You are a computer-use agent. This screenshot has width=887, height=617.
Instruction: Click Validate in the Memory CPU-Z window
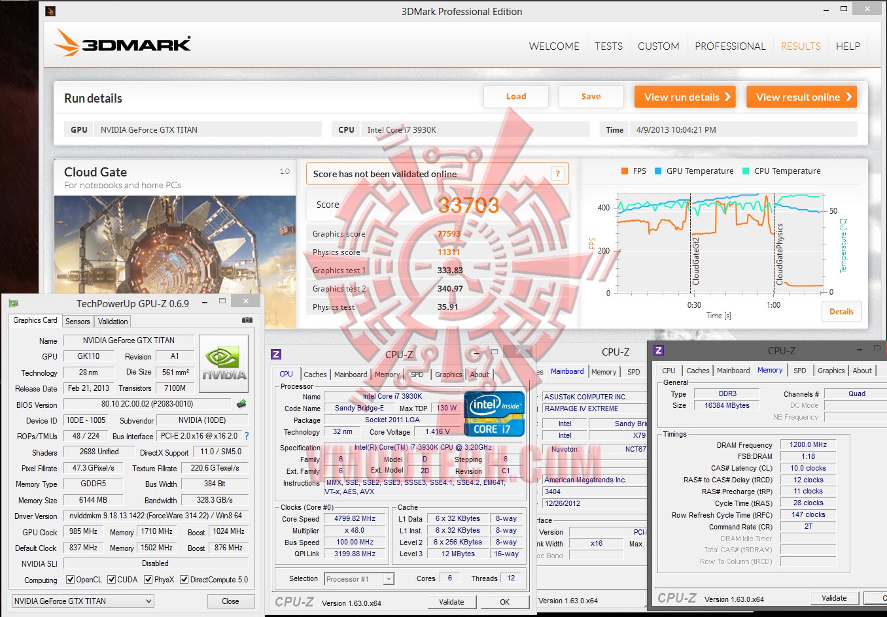[x=834, y=598]
